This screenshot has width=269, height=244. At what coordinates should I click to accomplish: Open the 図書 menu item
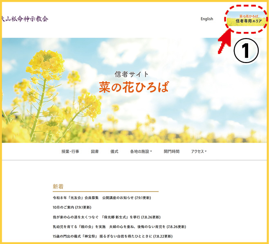coord(94,151)
